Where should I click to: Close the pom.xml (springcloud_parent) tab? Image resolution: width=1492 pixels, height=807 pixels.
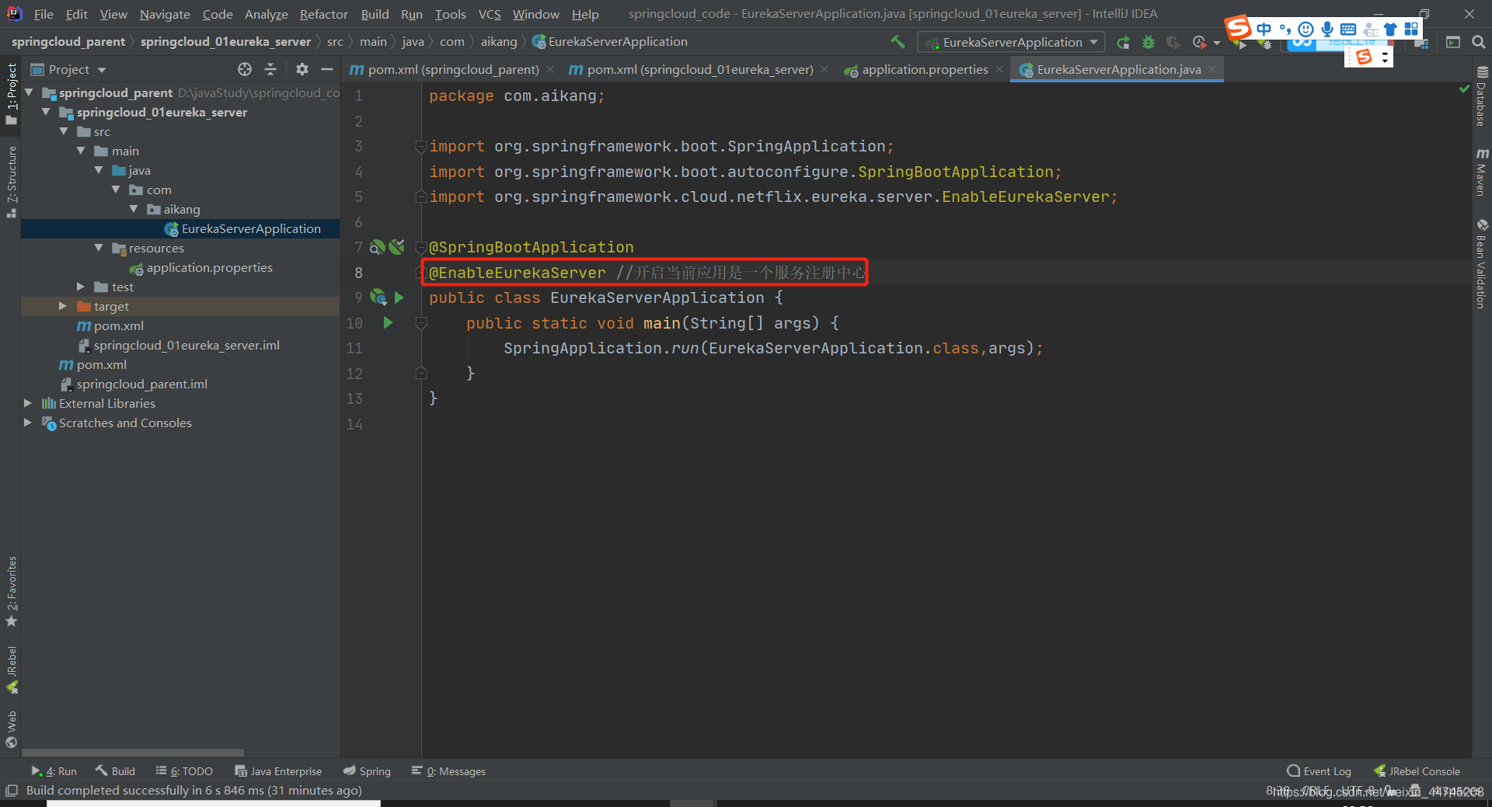550,69
